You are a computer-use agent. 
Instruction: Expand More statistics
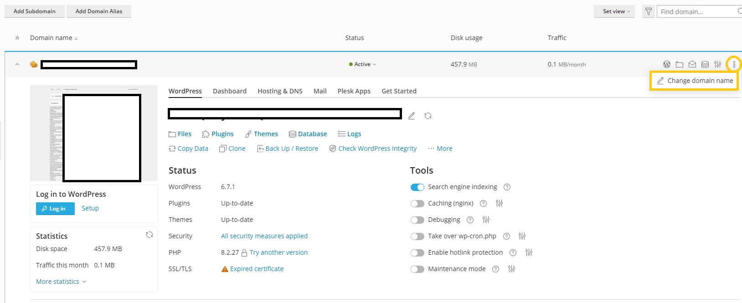click(x=61, y=282)
